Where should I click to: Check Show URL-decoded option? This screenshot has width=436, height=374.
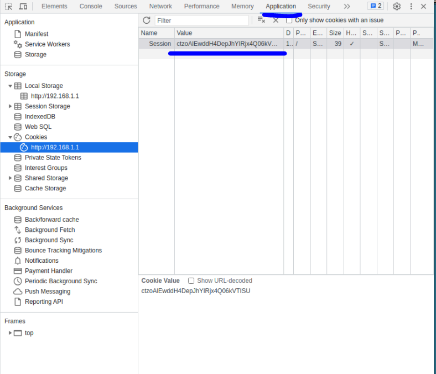click(x=191, y=281)
